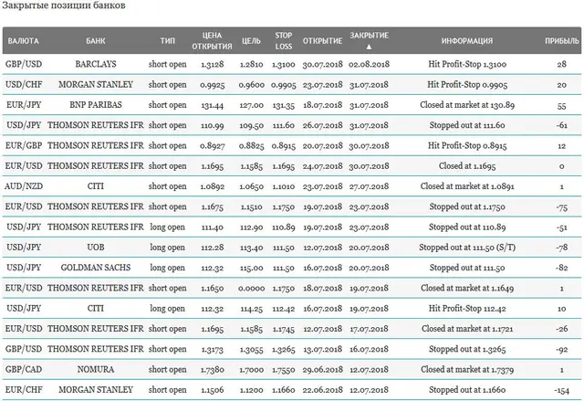
Task: Sort by ЦЕНА ОТКРЫТИЯ column header
Action: pos(212,40)
